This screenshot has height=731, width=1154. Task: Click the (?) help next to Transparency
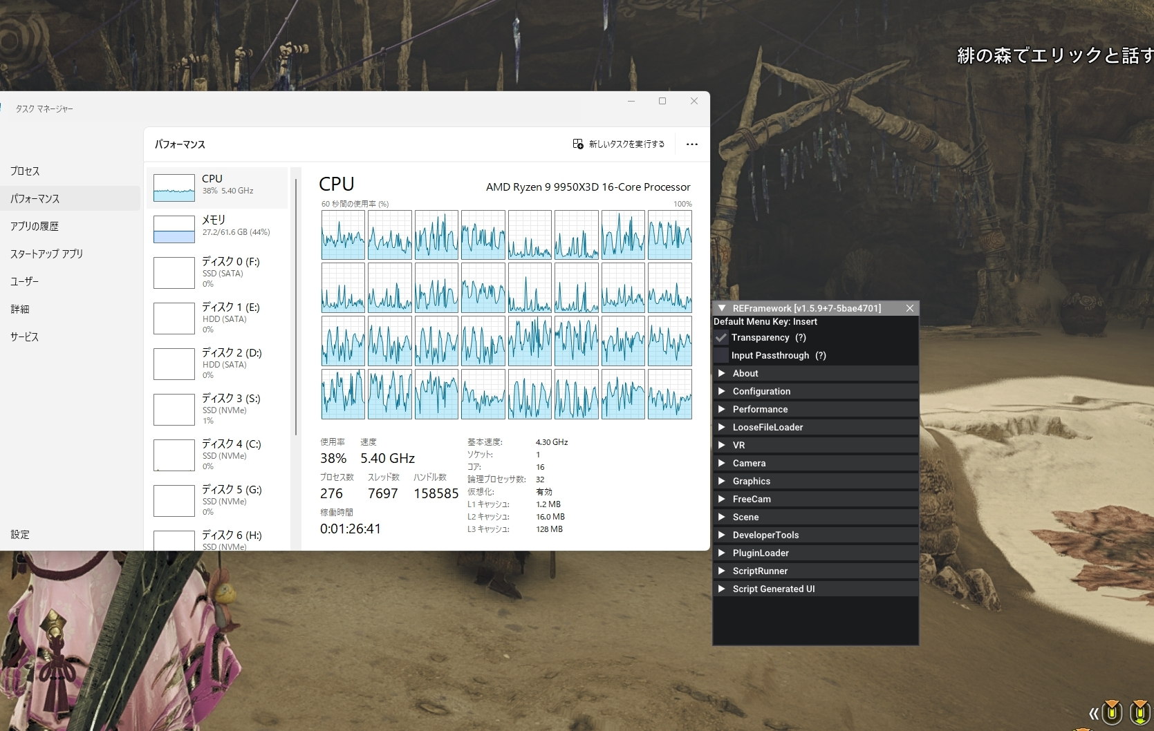pos(801,337)
